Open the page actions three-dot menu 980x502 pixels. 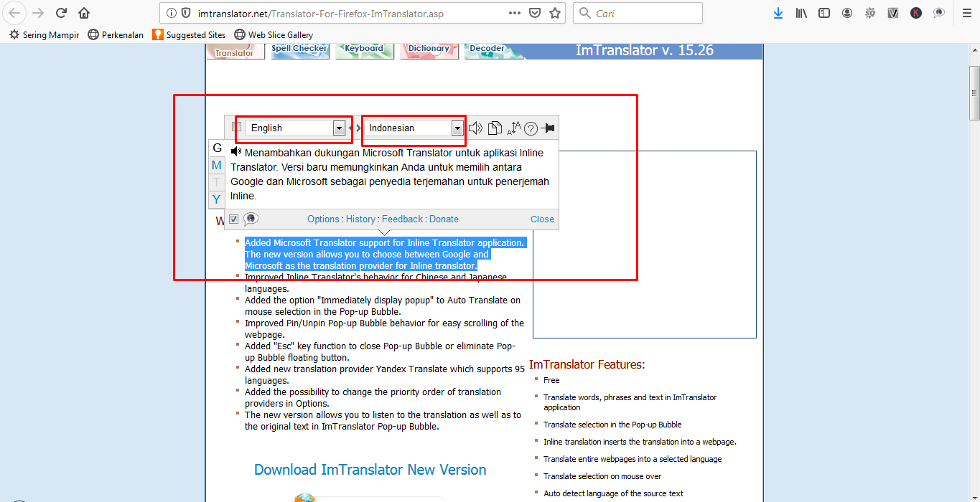(515, 13)
